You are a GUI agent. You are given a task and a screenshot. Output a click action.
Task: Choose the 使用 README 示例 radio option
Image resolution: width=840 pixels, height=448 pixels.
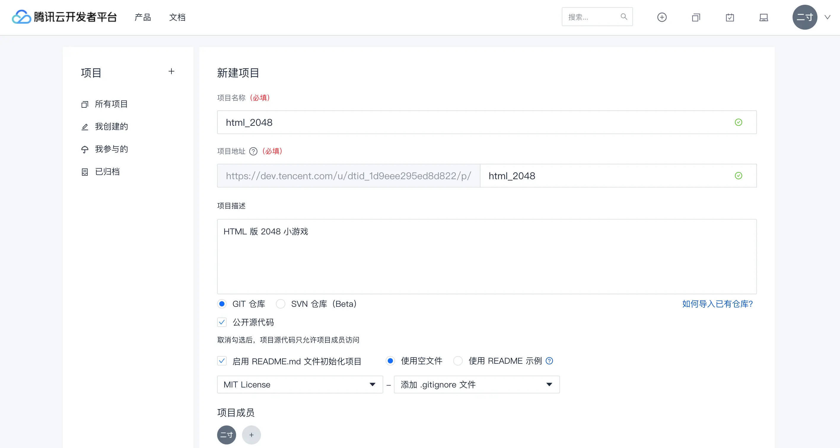[x=458, y=361]
